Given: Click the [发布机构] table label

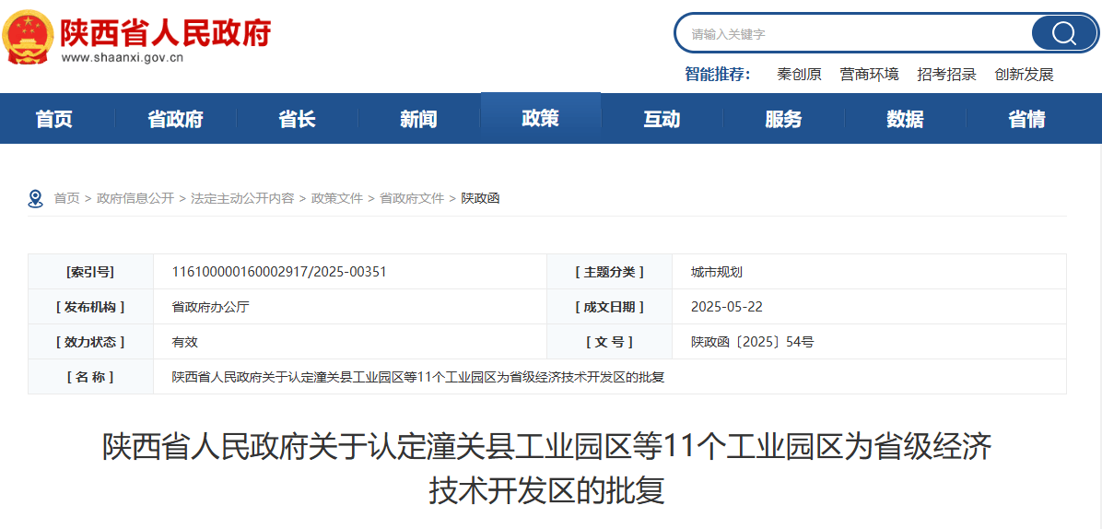Looking at the screenshot, I should click(90, 307).
